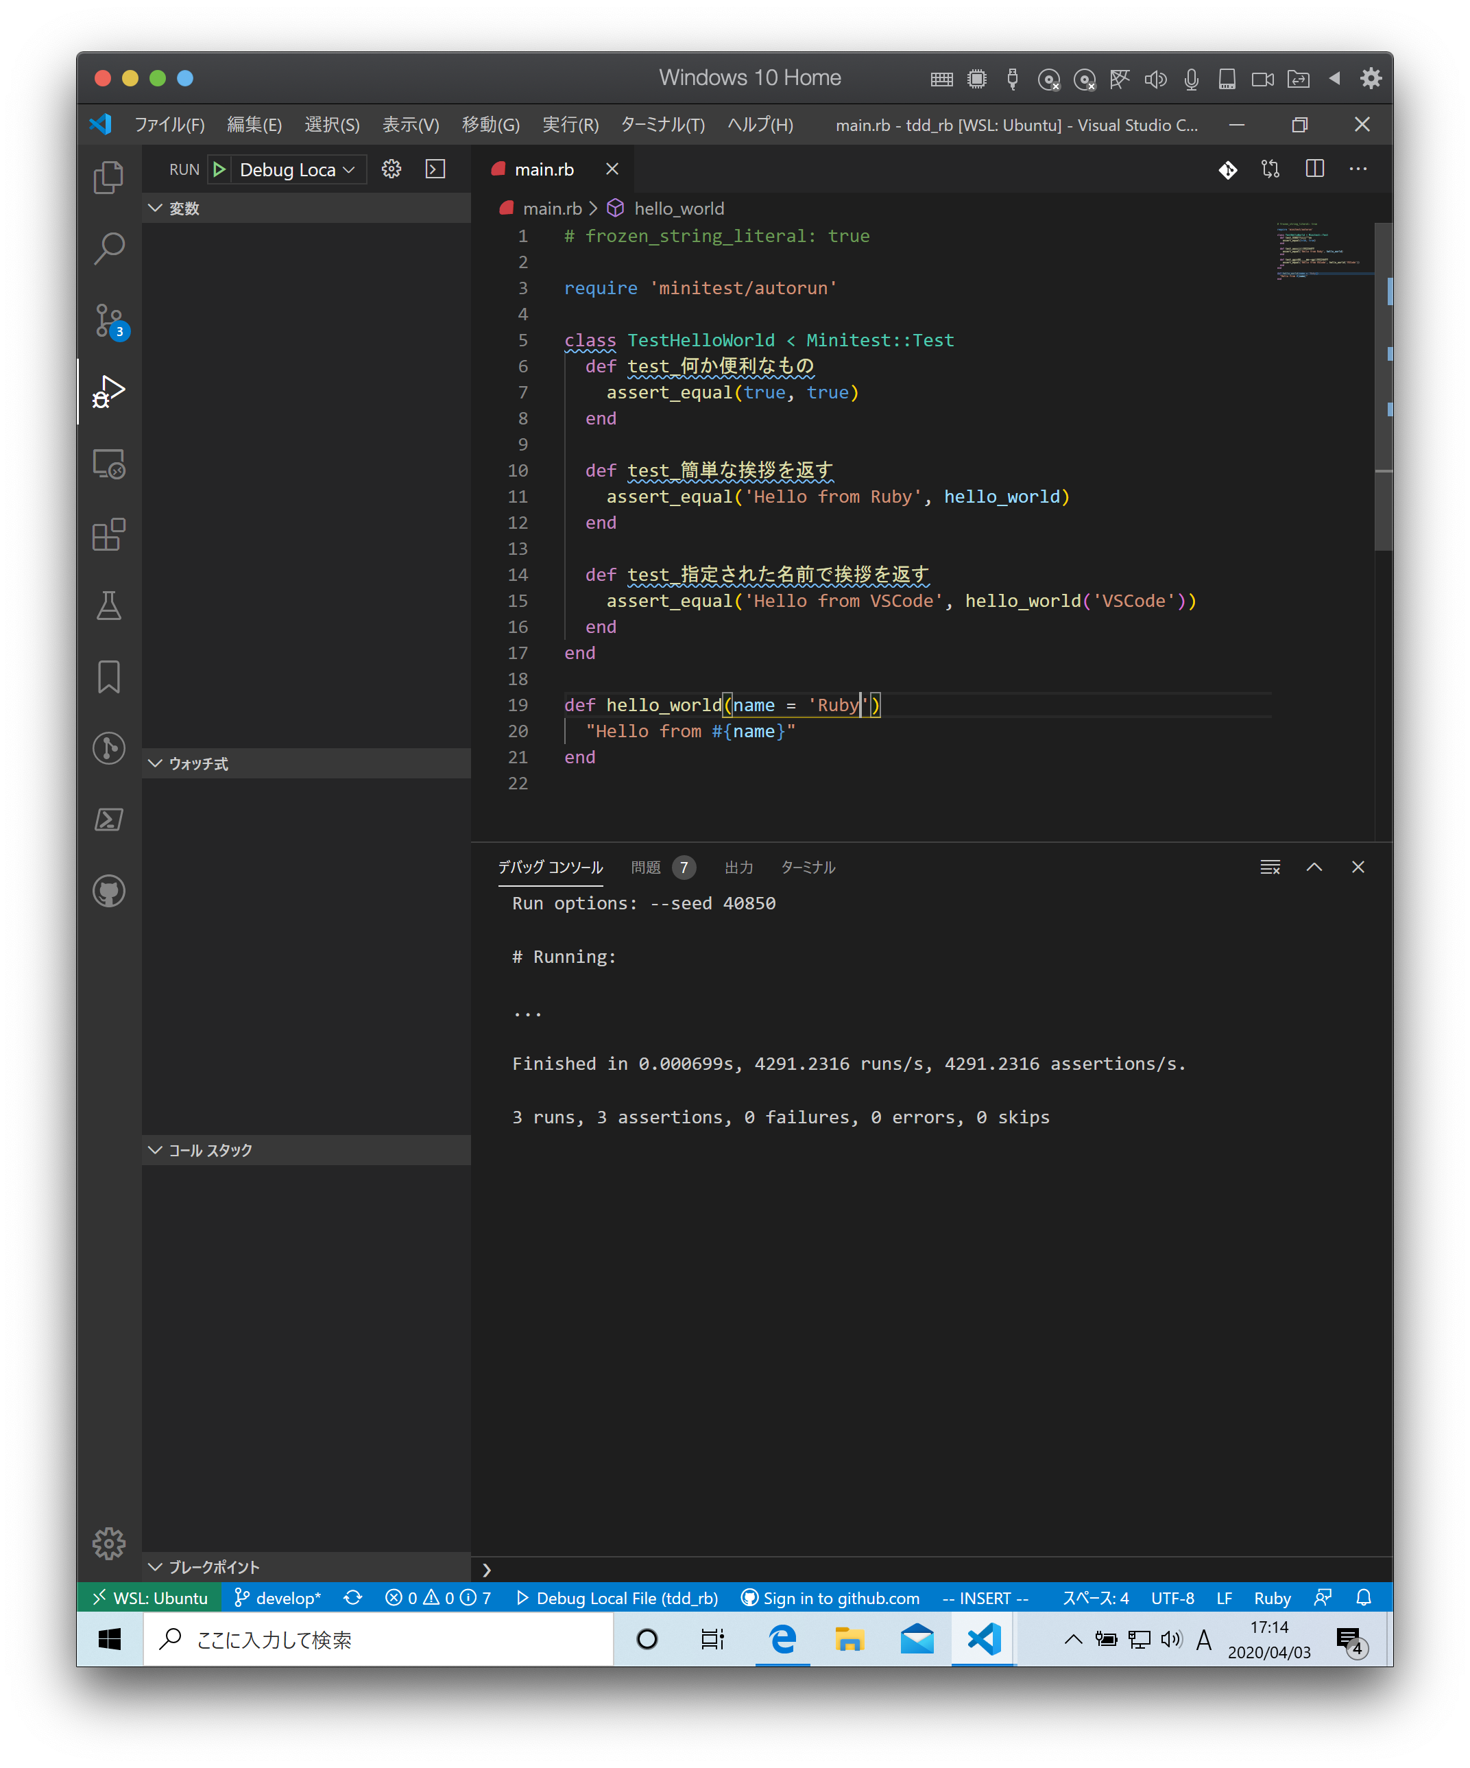This screenshot has width=1470, height=1768.
Task: Open the Test flask icon view
Action: coord(108,606)
